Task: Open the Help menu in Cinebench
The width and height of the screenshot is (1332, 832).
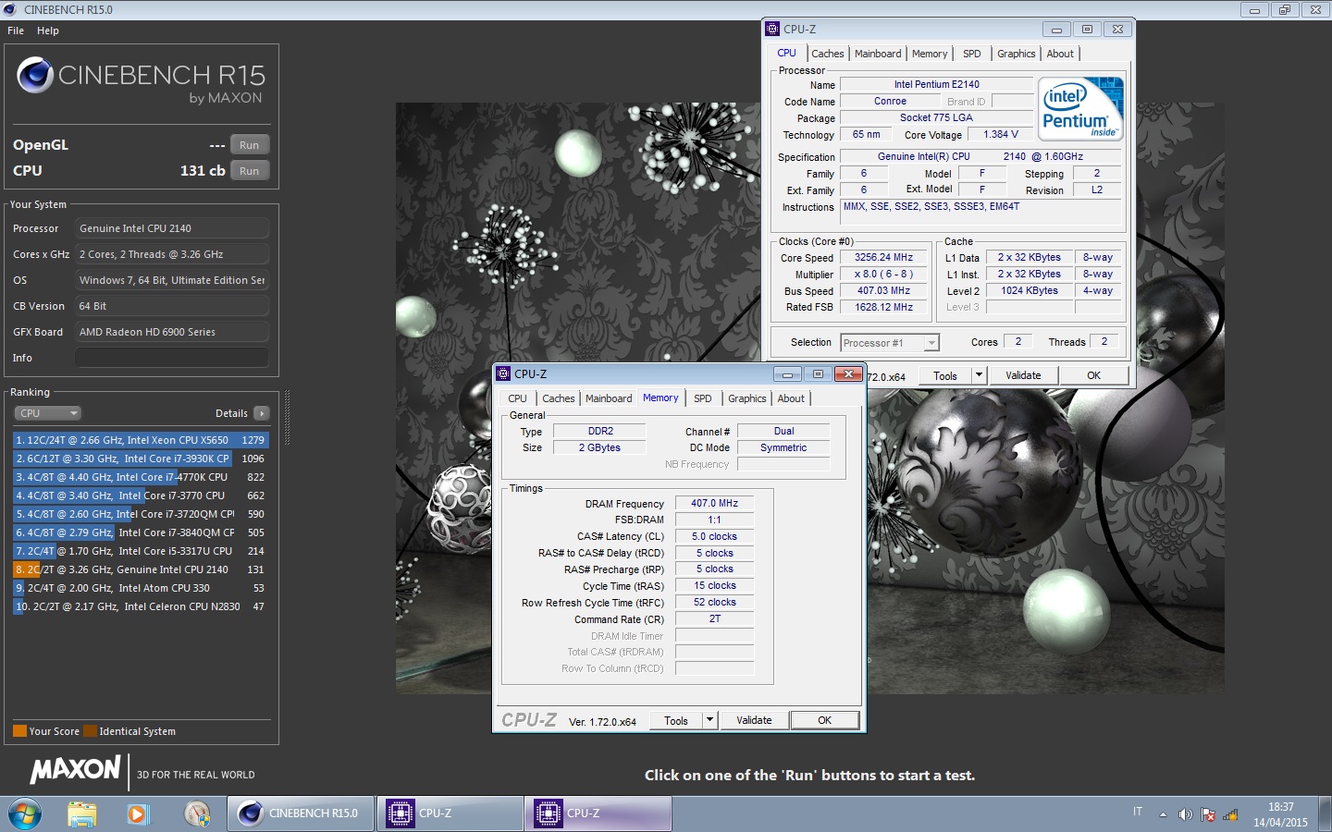Action: click(x=48, y=31)
